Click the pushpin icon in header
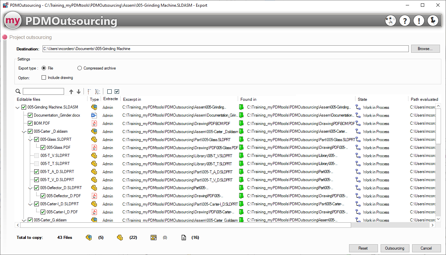 click(x=433, y=21)
